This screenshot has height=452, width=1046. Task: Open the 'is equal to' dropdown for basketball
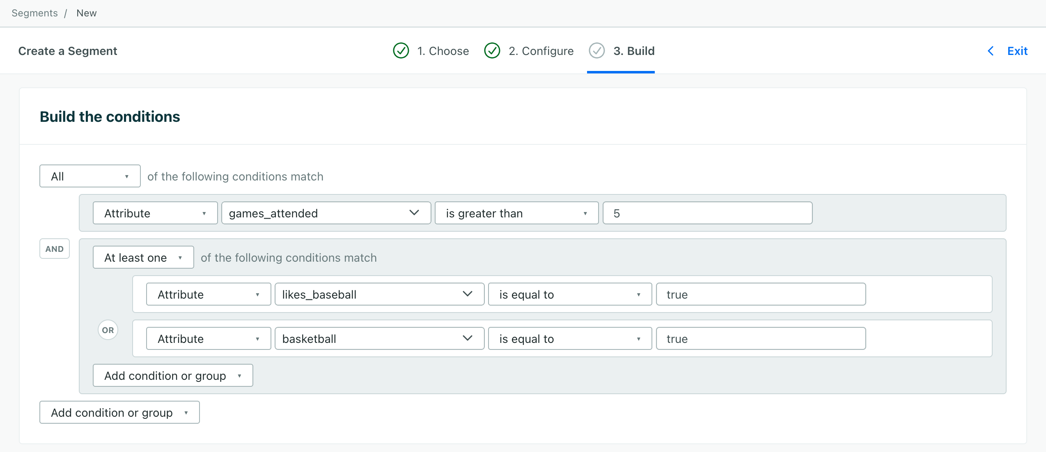(570, 338)
